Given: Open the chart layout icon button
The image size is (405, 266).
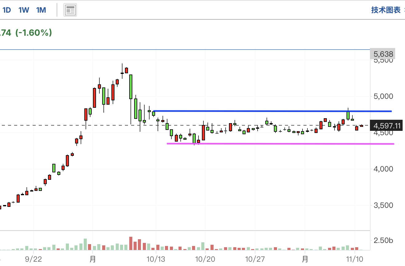Looking at the screenshot, I should pyautogui.click(x=70, y=10).
